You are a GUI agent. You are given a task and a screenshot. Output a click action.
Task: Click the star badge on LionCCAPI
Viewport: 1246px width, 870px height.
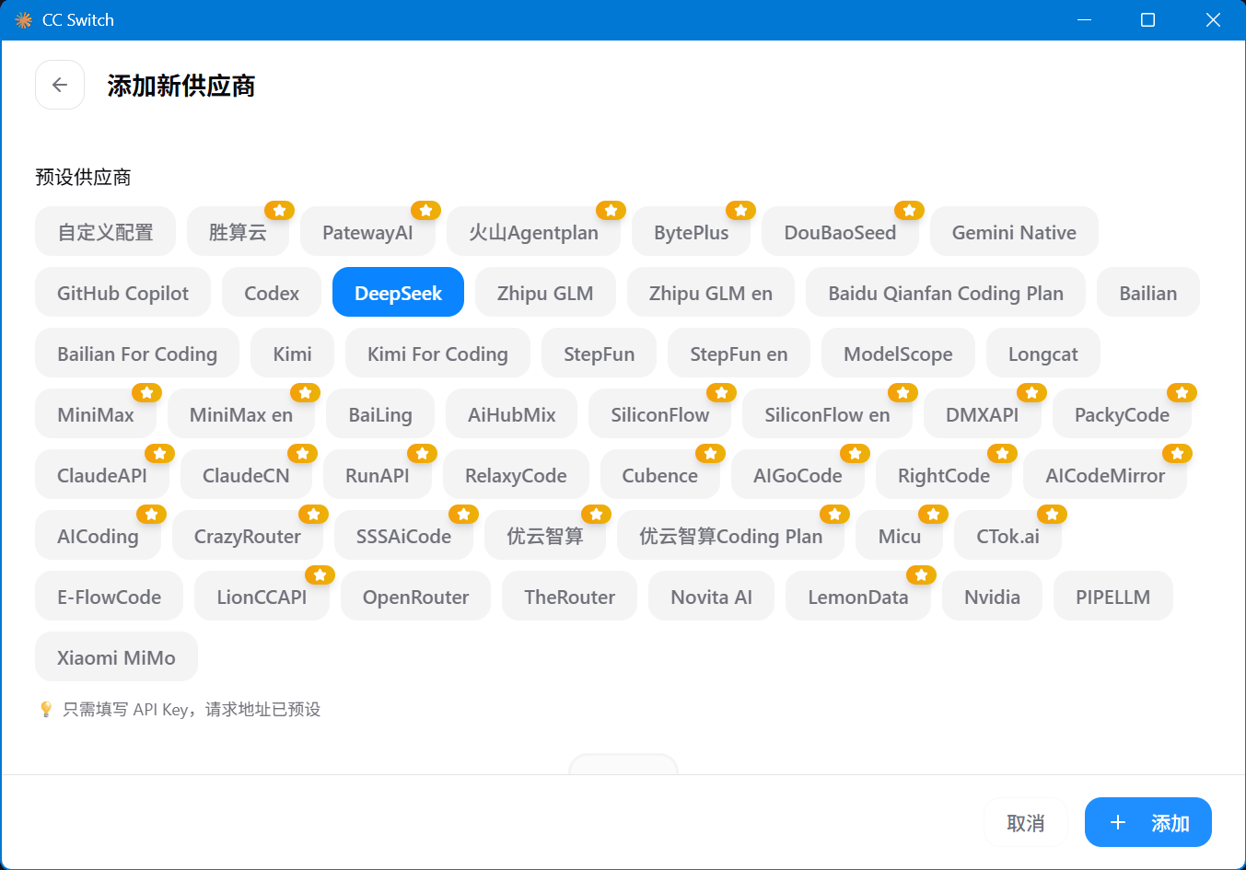(320, 575)
